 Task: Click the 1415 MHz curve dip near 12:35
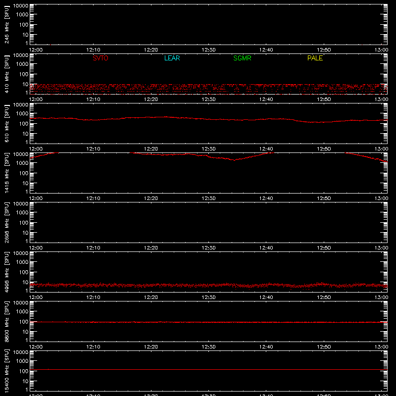(234, 160)
